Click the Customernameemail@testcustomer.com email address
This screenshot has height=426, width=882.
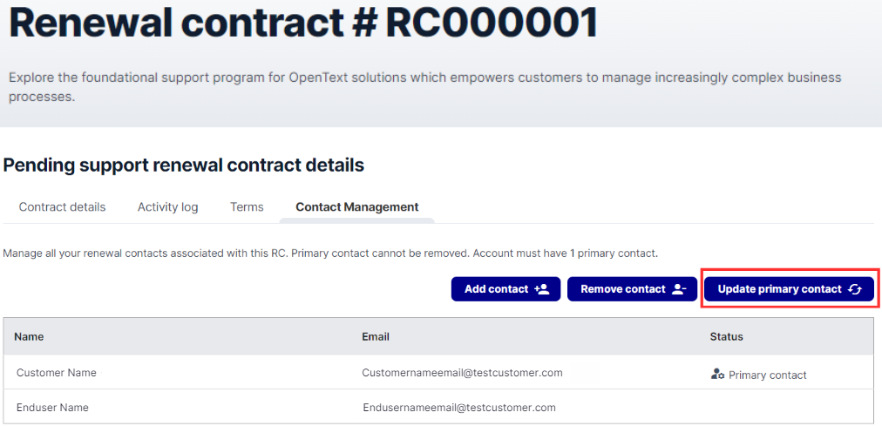(463, 373)
